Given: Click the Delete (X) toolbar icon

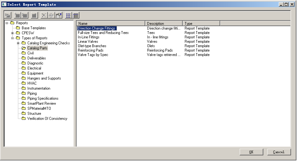Looking at the screenshot, I should click(44, 15).
